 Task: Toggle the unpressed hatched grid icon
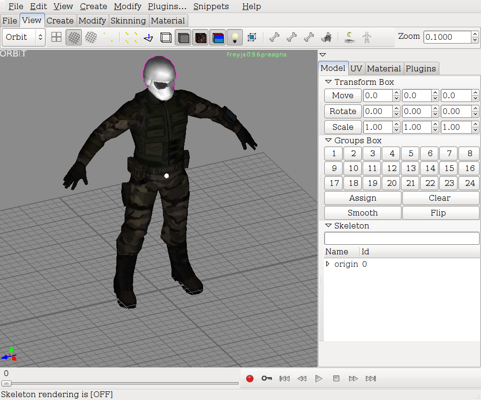91,37
